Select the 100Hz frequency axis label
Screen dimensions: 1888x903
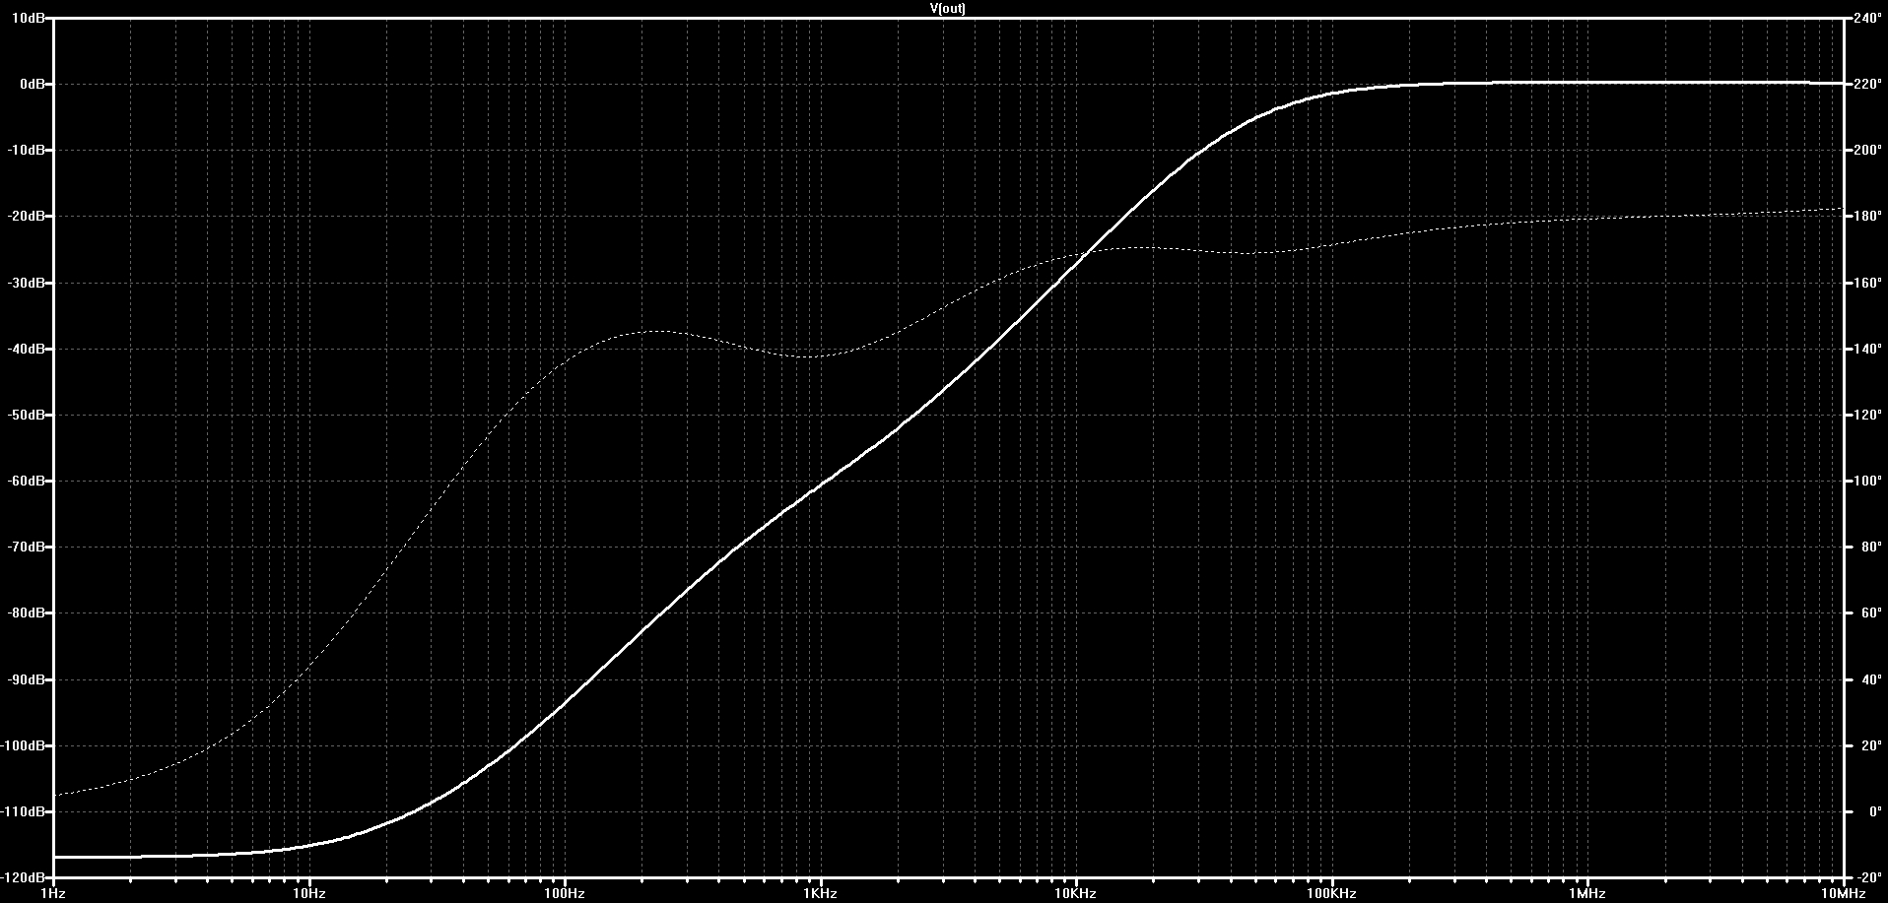[x=565, y=893]
